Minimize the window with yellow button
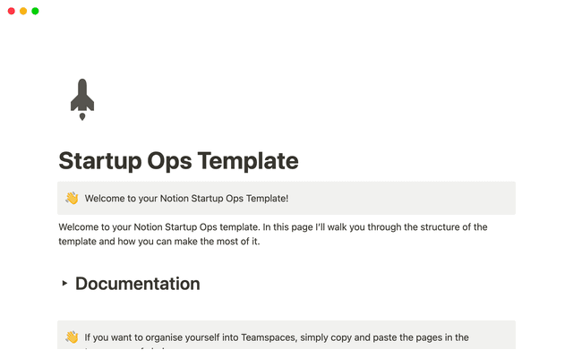 click(23, 11)
